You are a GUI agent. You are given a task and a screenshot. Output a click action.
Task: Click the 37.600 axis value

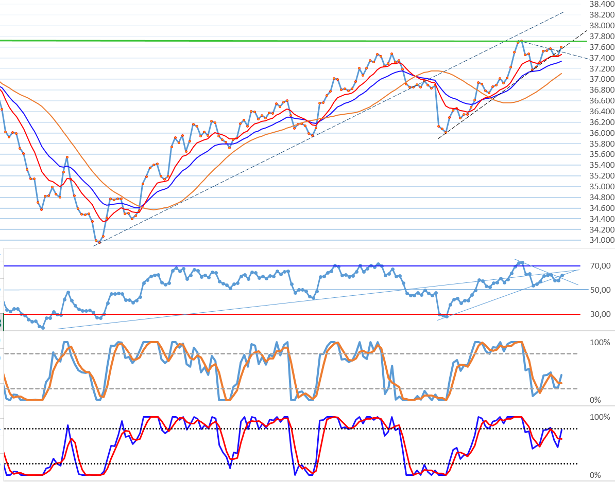[x=602, y=47]
